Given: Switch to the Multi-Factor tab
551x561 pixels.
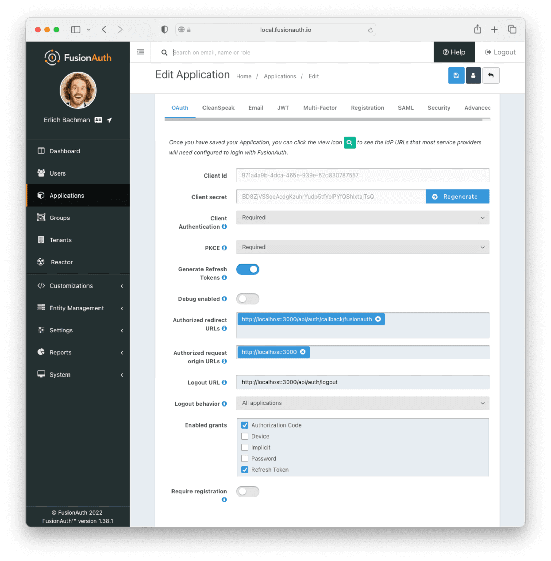Looking at the screenshot, I should coord(320,108).
